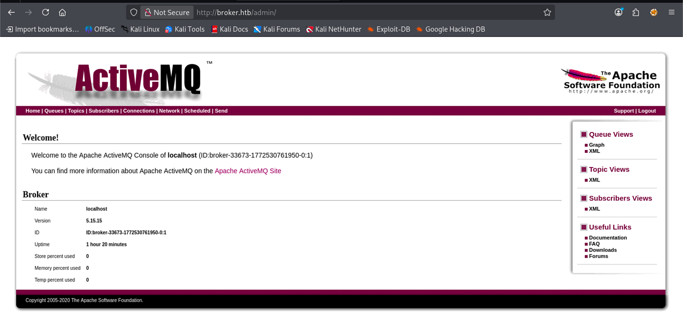Screen dimensions: 683x318
Task: Click the Queue Views heading
Action: [611, 134]
